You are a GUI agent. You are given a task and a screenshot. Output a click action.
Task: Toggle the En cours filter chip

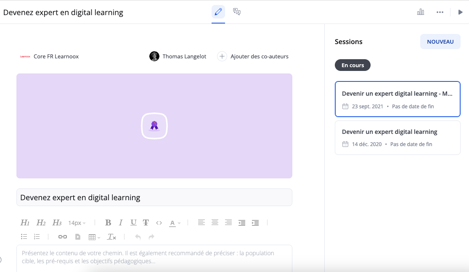352,65
